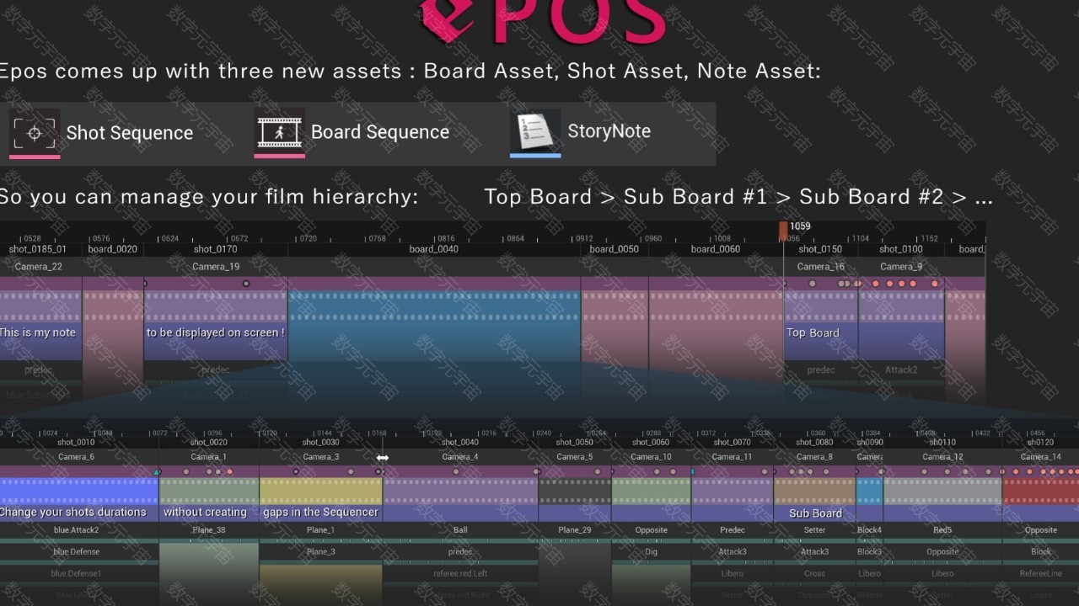Select the shot_0030 header
This screenshot has width=1079, height=606.
pyautogui.click(x=320, y=442)
